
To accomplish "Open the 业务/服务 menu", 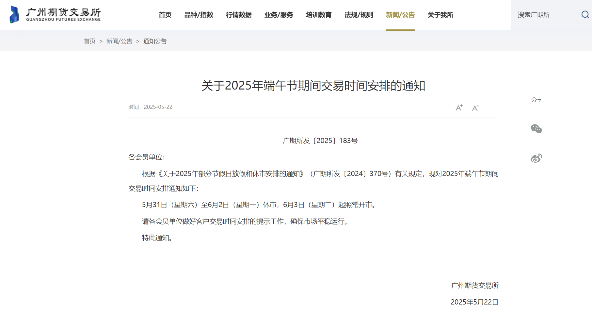I will click(279, 15).
